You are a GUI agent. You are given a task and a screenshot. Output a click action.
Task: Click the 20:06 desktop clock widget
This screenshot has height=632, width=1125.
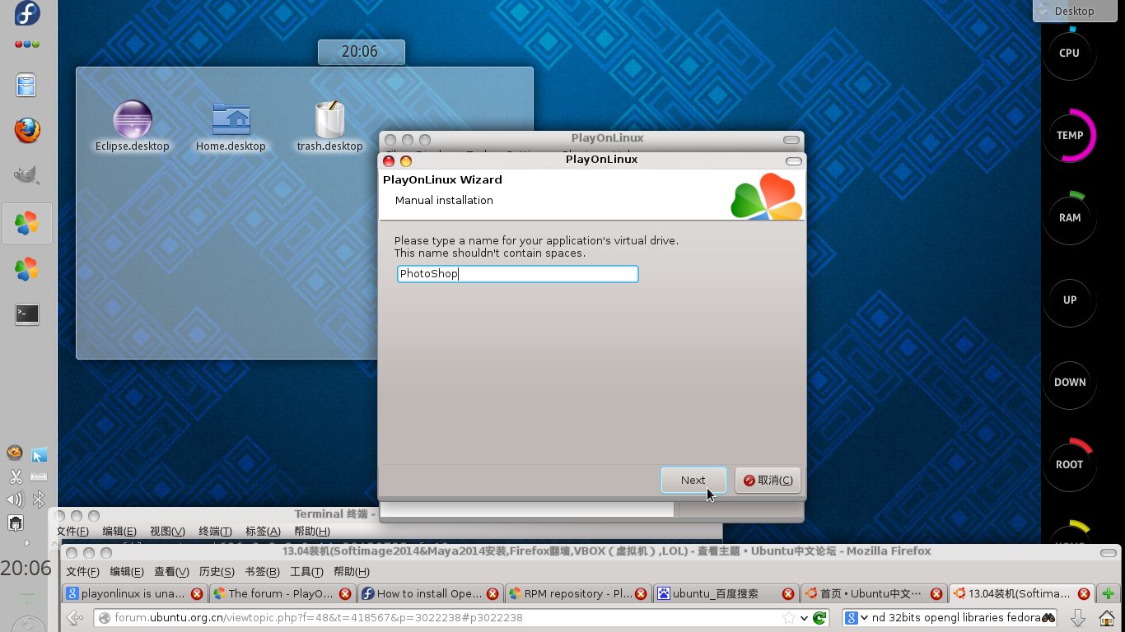point(361,52)
